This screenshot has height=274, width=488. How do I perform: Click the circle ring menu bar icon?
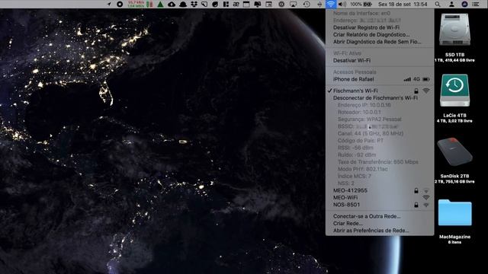point(120,4)
